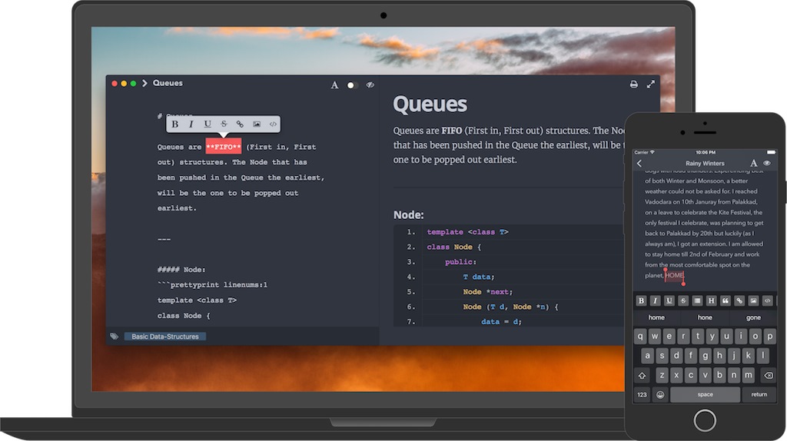Image resolution: width=787 pixels, height=441 pixels.
Task: Toggle the light/dark theme switch
Action: pos(352,85)
